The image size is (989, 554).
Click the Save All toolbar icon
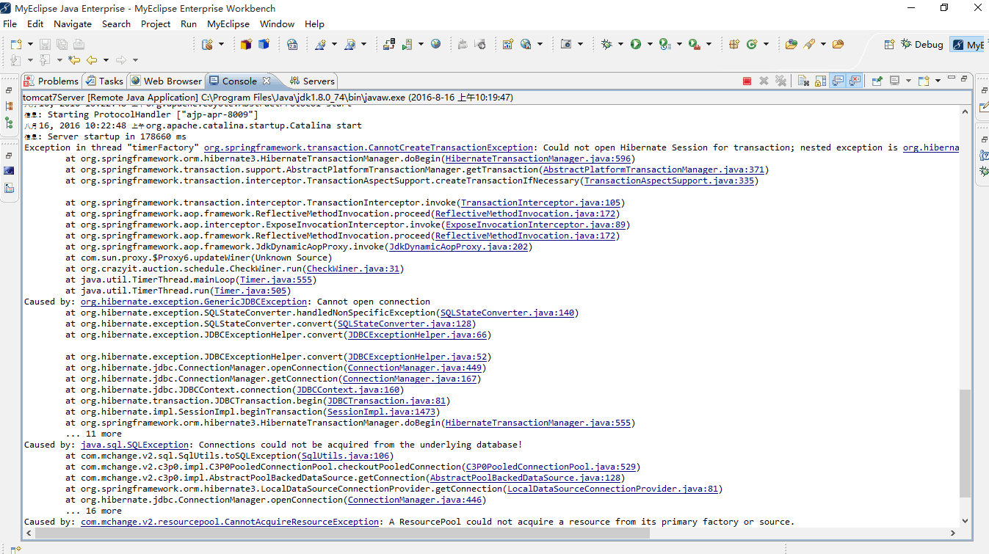pyautogui.click(x=62, y=45)
